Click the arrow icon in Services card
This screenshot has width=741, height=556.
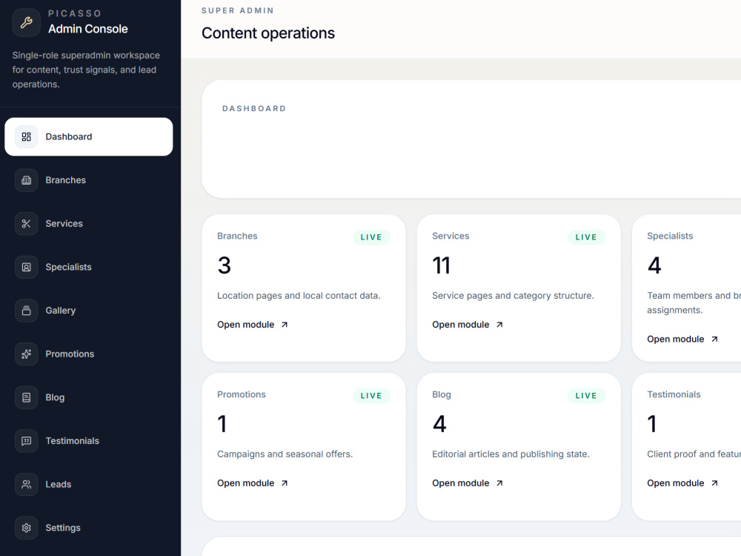click(499, 325)
